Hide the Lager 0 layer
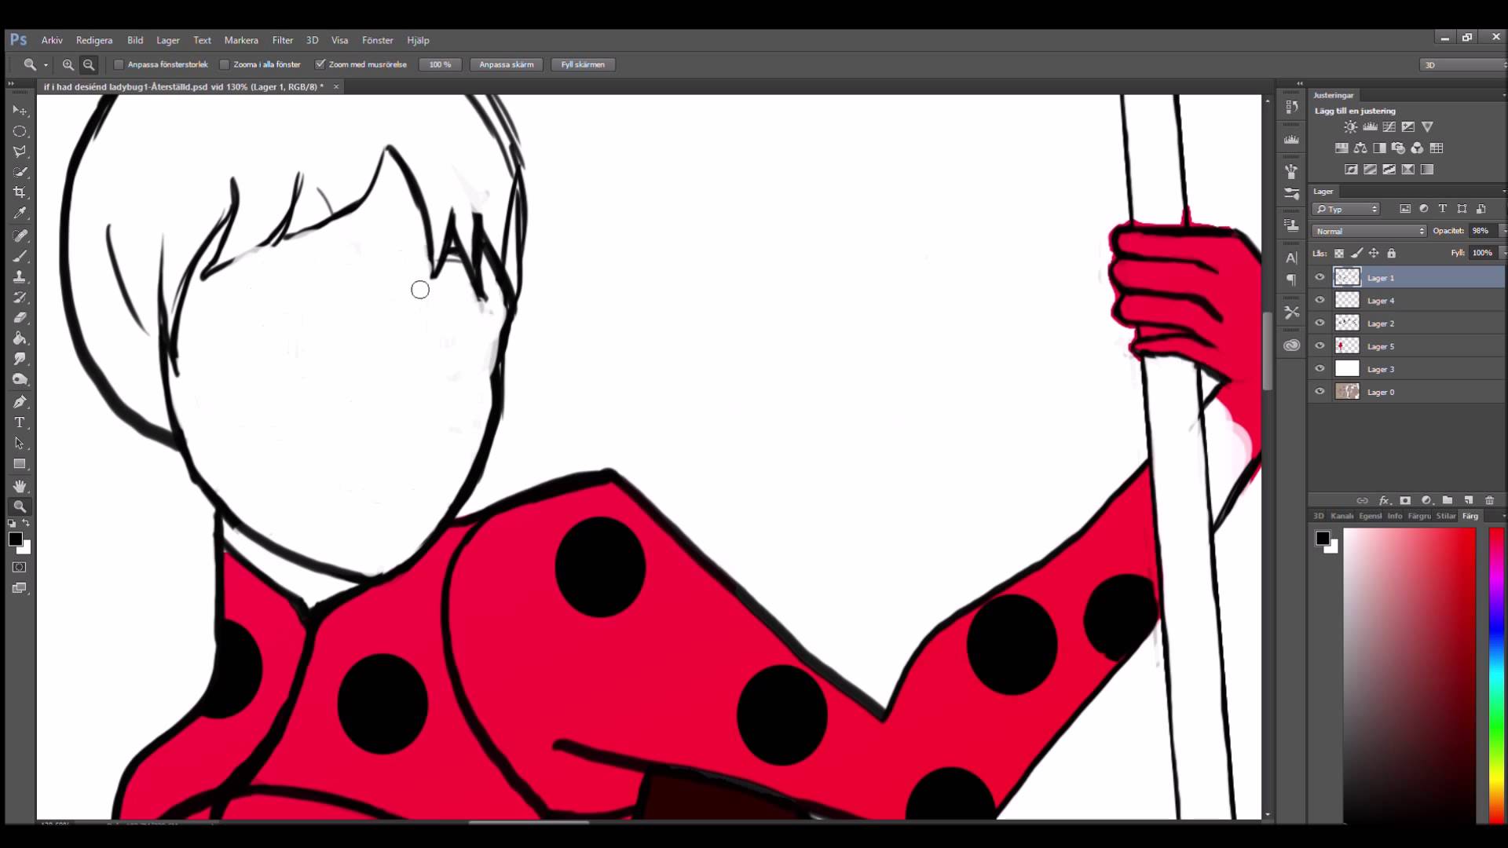Viewport: 1508px width, 848px height. tap(1320, 391)
